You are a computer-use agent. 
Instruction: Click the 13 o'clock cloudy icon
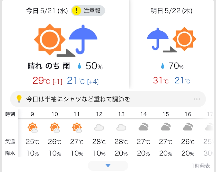click(121, 127)
